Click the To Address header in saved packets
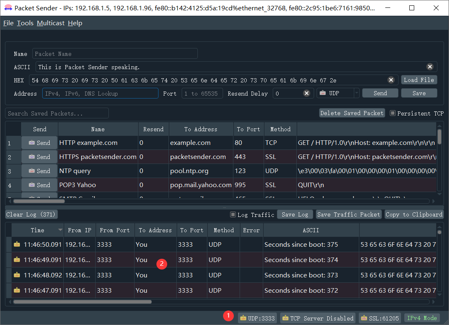Image resolution: width=449 pixels, height=325 pixels. [x=201, y=129]
